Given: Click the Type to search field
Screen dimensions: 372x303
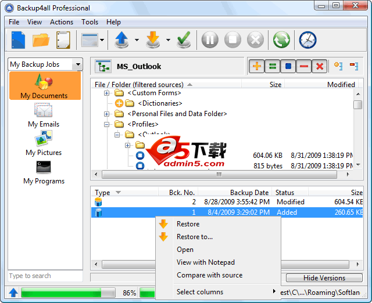Looking at the screenshot, I should [x=45, y=276].
